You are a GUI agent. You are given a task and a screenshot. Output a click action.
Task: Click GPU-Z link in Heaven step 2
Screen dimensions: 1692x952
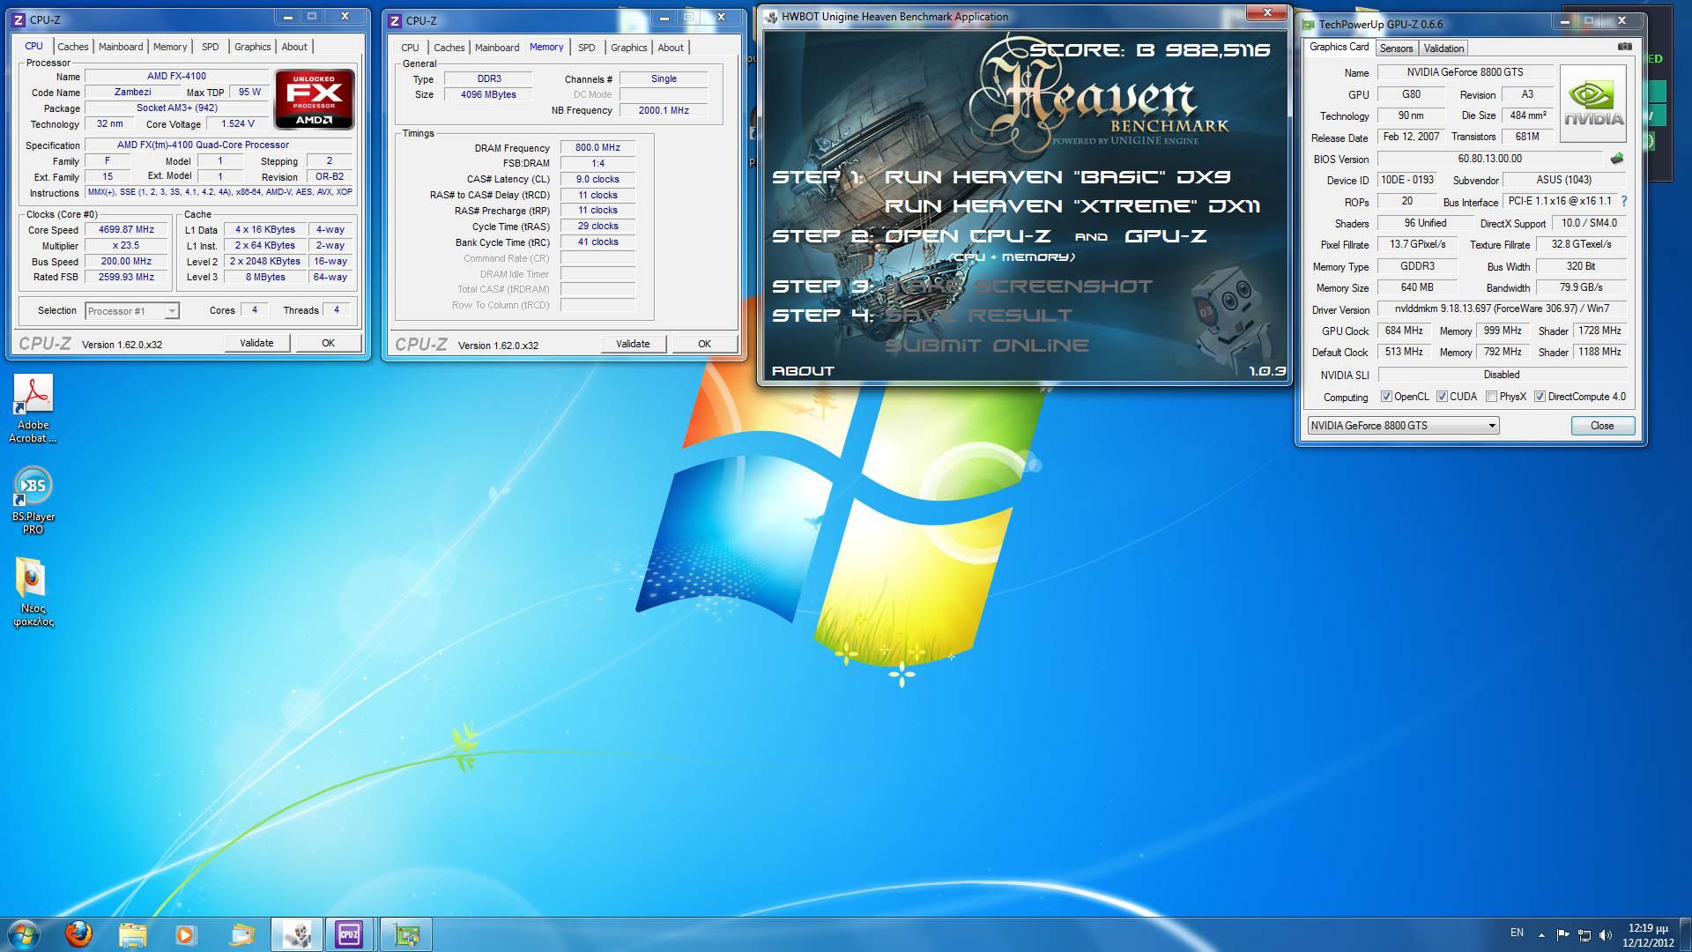click(x=1165, y=236)
